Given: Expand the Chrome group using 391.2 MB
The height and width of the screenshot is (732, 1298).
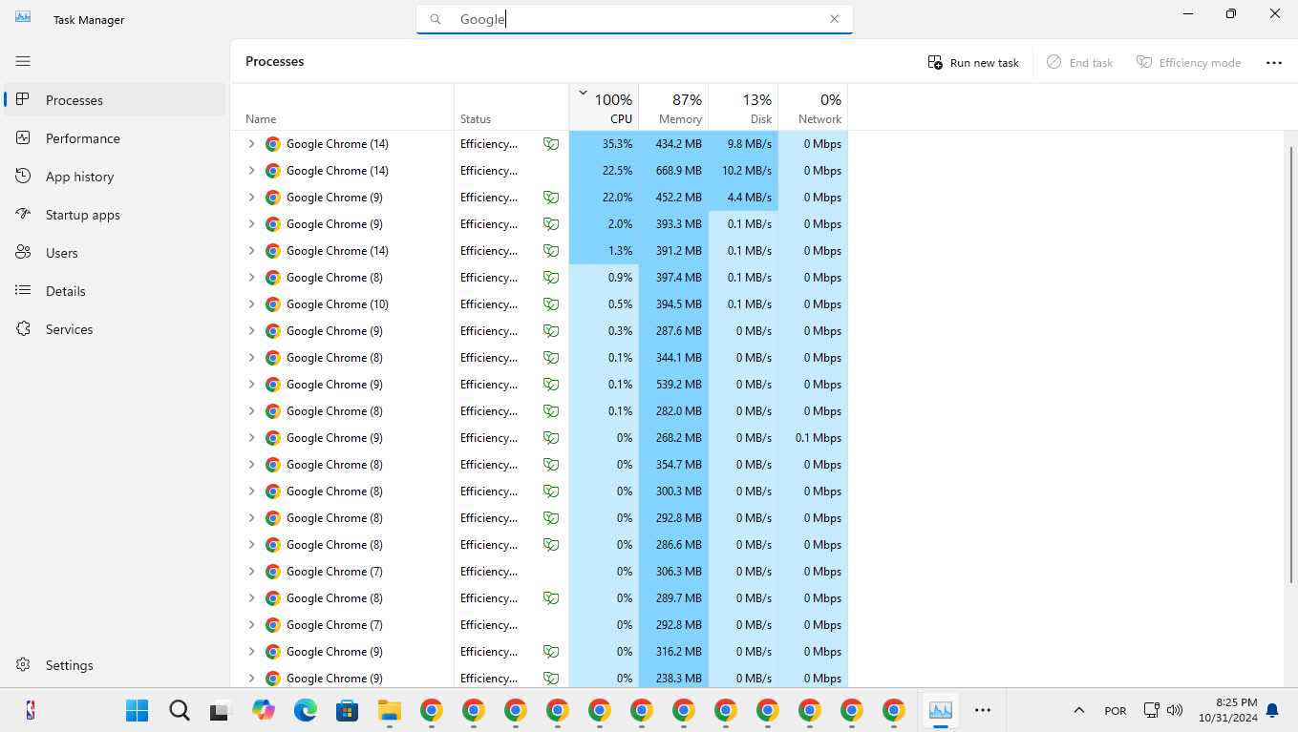Looking at the screenshot, I should [x=251, y=251].
